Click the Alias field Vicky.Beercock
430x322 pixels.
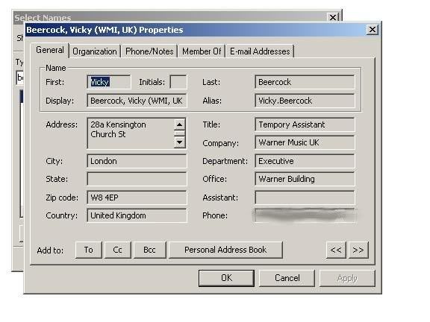tap(305, 101)
